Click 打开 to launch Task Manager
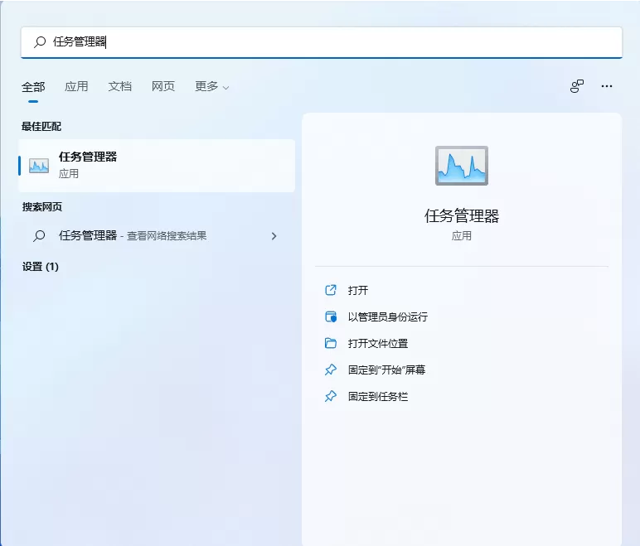The width and height of the screenshot is (640, 546). pos(358,291)
